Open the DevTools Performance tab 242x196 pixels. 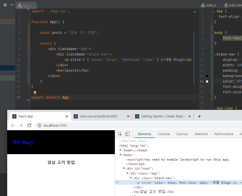[224, 134]
